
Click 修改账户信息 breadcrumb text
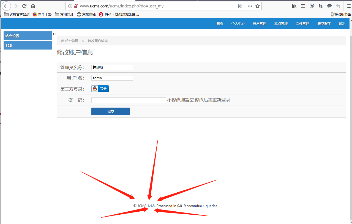coord(98,41)
